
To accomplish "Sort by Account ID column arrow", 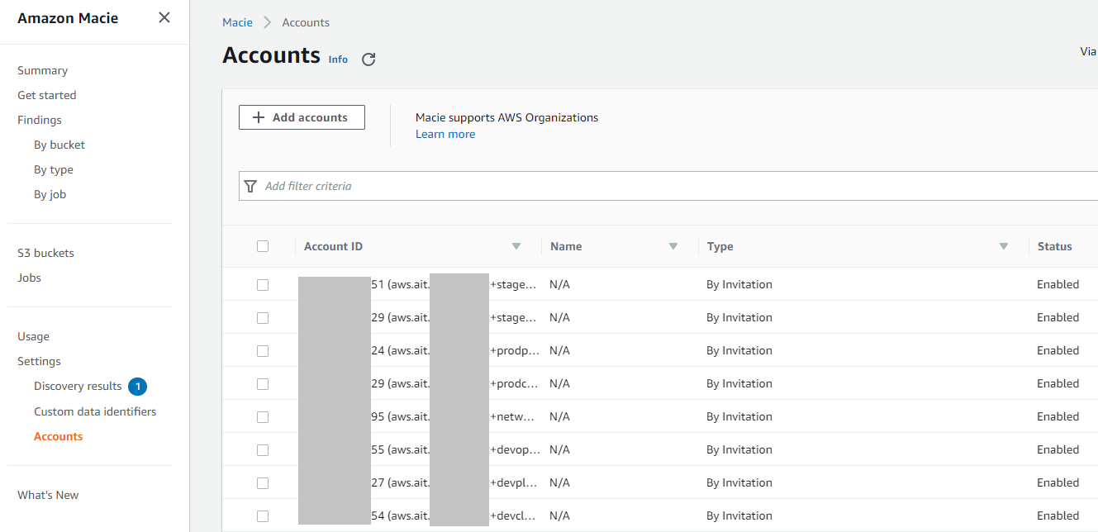I will (516, 246).
